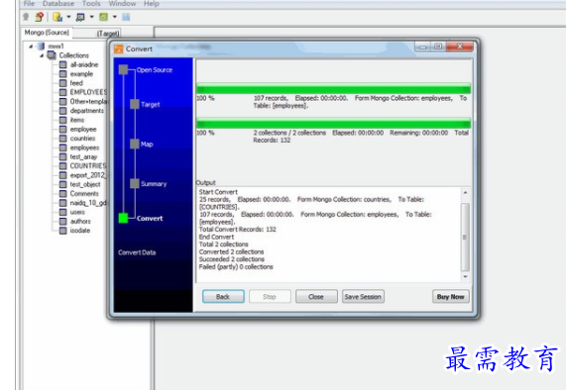Screen dimensions: 566x390
Task: Go to Summary wizard step
Action: pyautogui.click(x=154, y=184)
